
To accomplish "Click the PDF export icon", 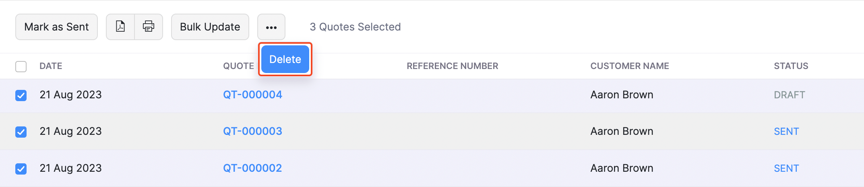I will (120, 27).
